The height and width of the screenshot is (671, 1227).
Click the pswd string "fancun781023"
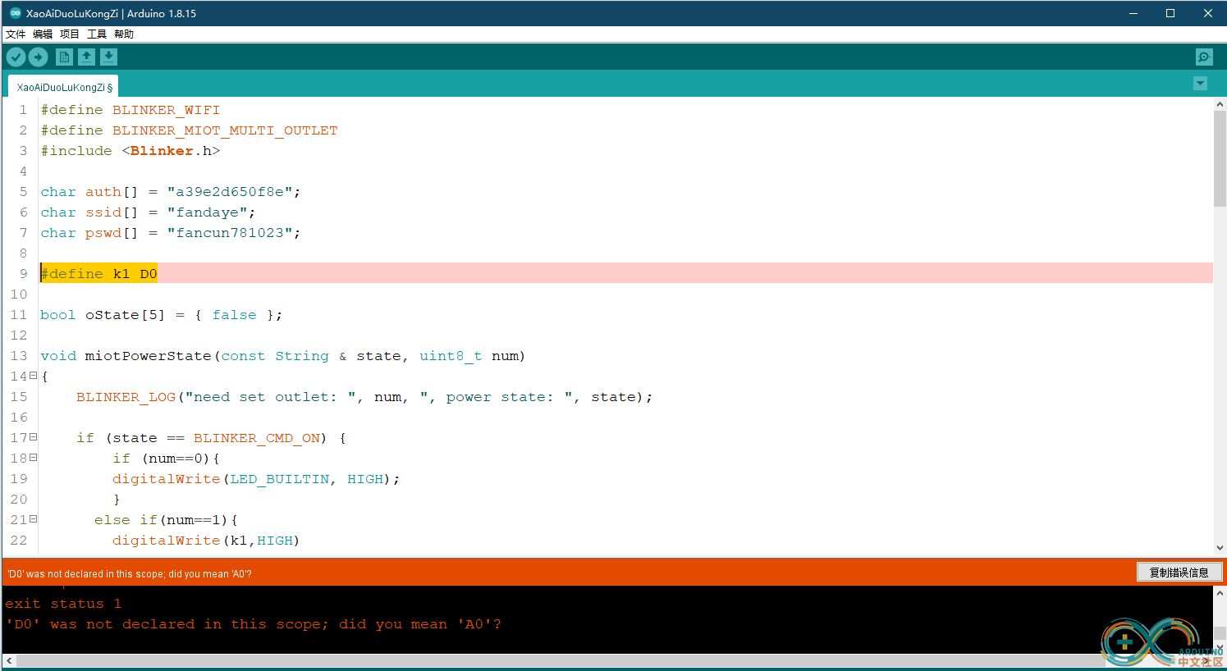[230, 233]
